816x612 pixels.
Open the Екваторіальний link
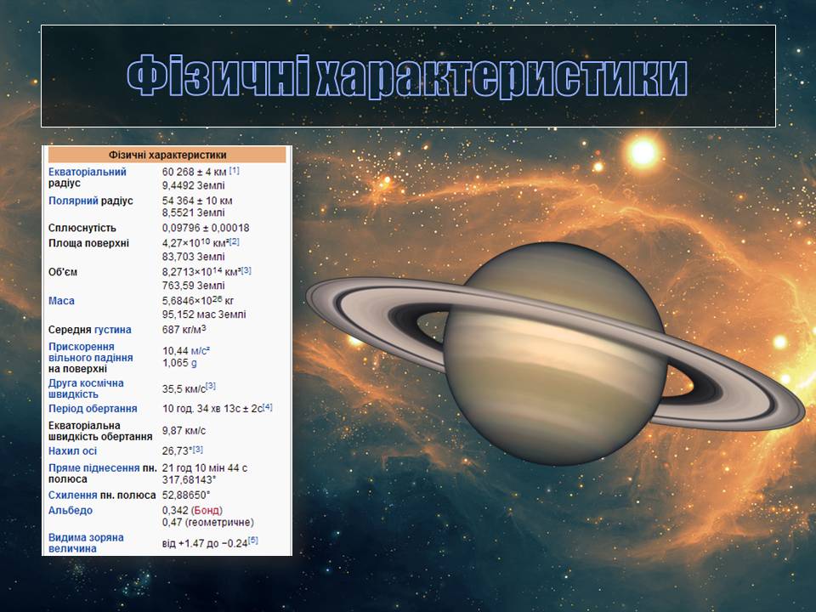pos(88,172)
